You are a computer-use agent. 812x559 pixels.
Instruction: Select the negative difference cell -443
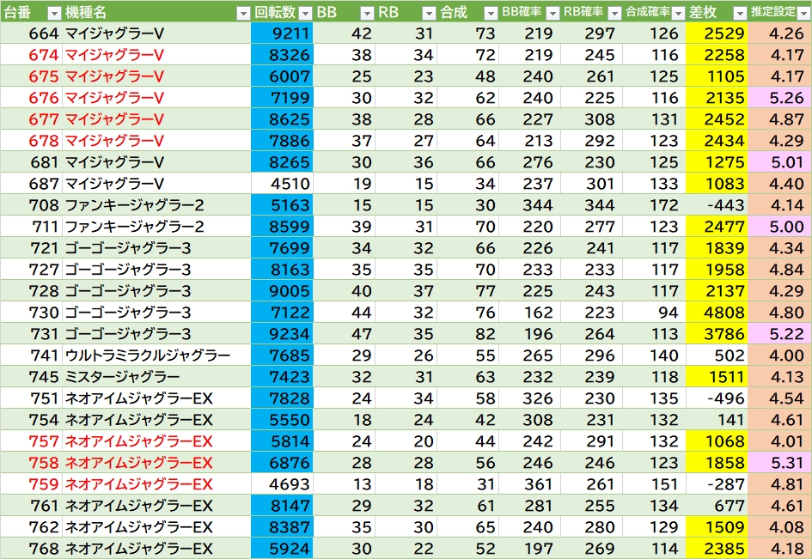[717, 205]
